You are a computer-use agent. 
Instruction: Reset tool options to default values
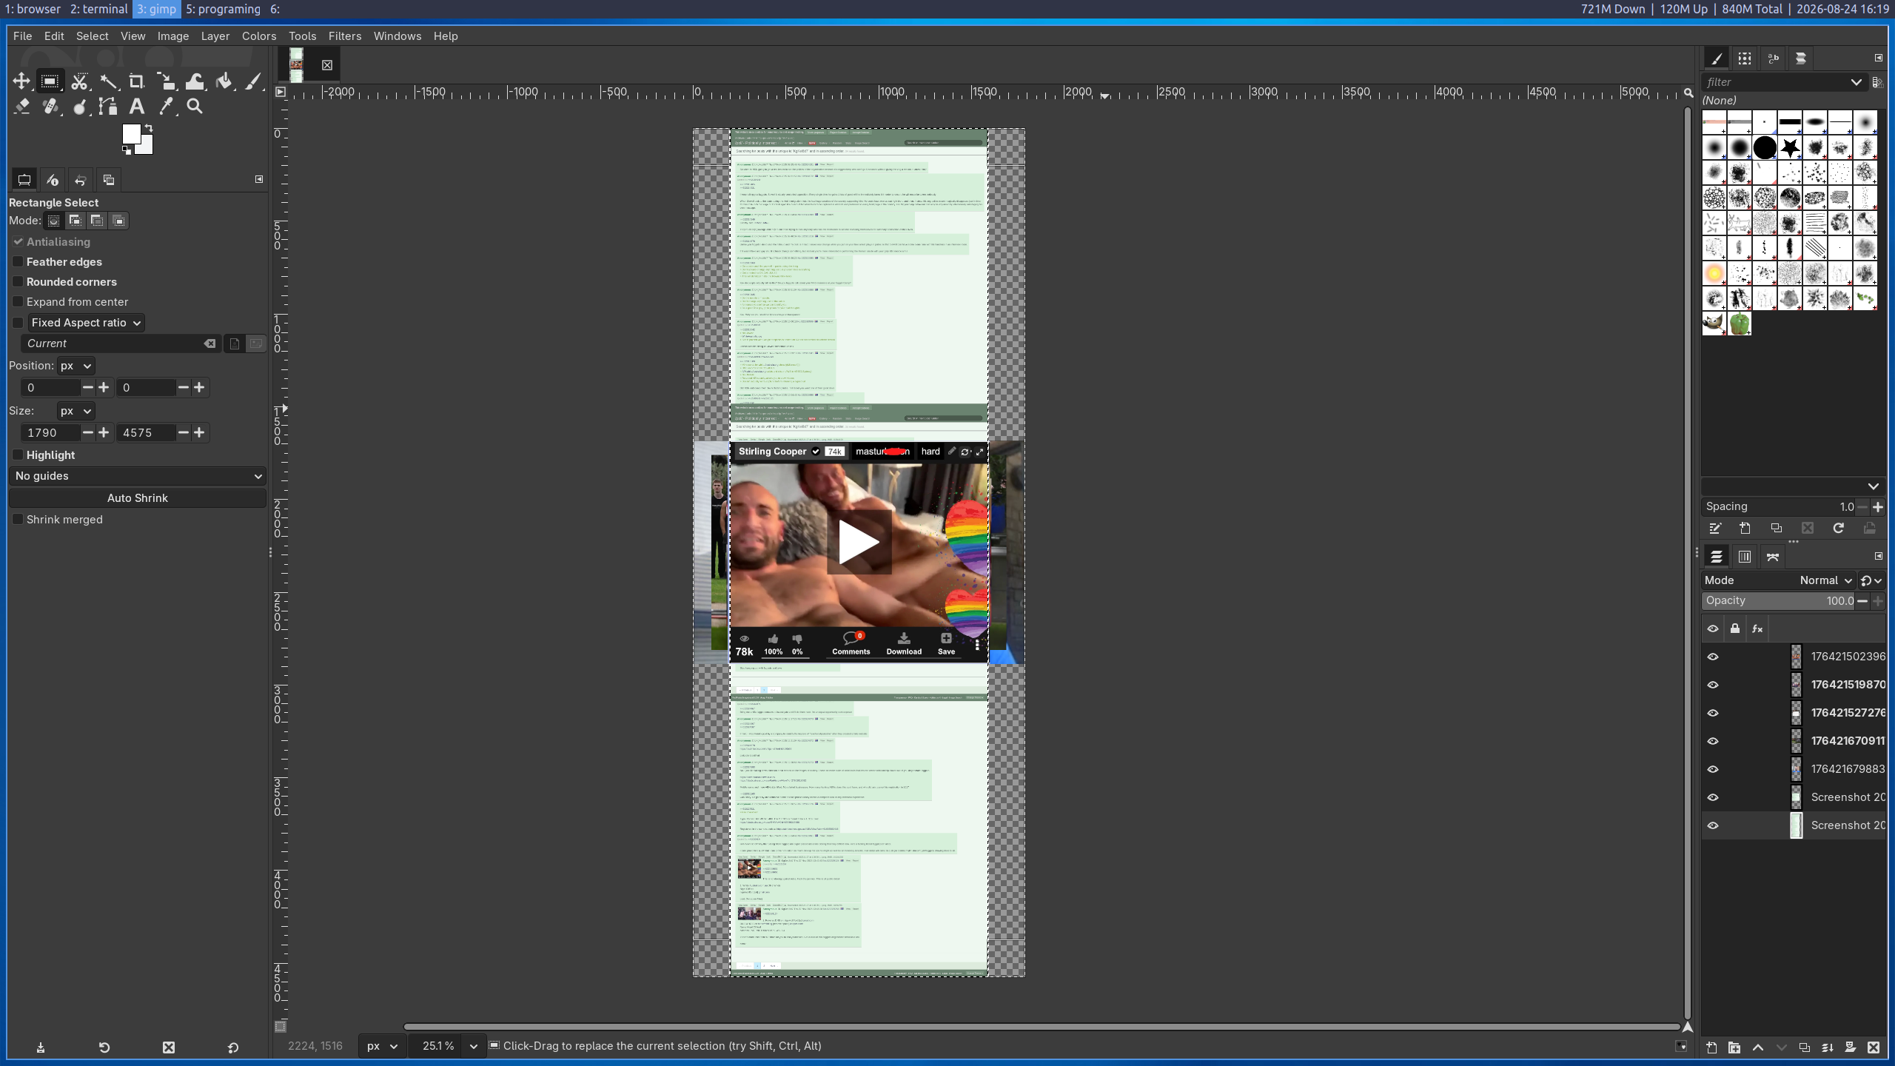point(232,1047)
